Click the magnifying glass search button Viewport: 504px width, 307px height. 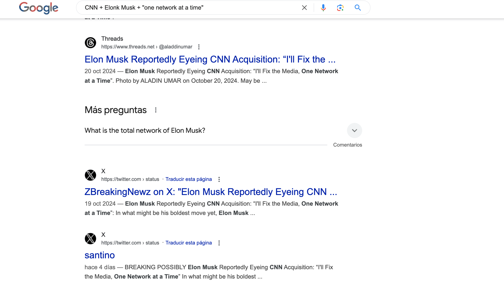[358, 8]
